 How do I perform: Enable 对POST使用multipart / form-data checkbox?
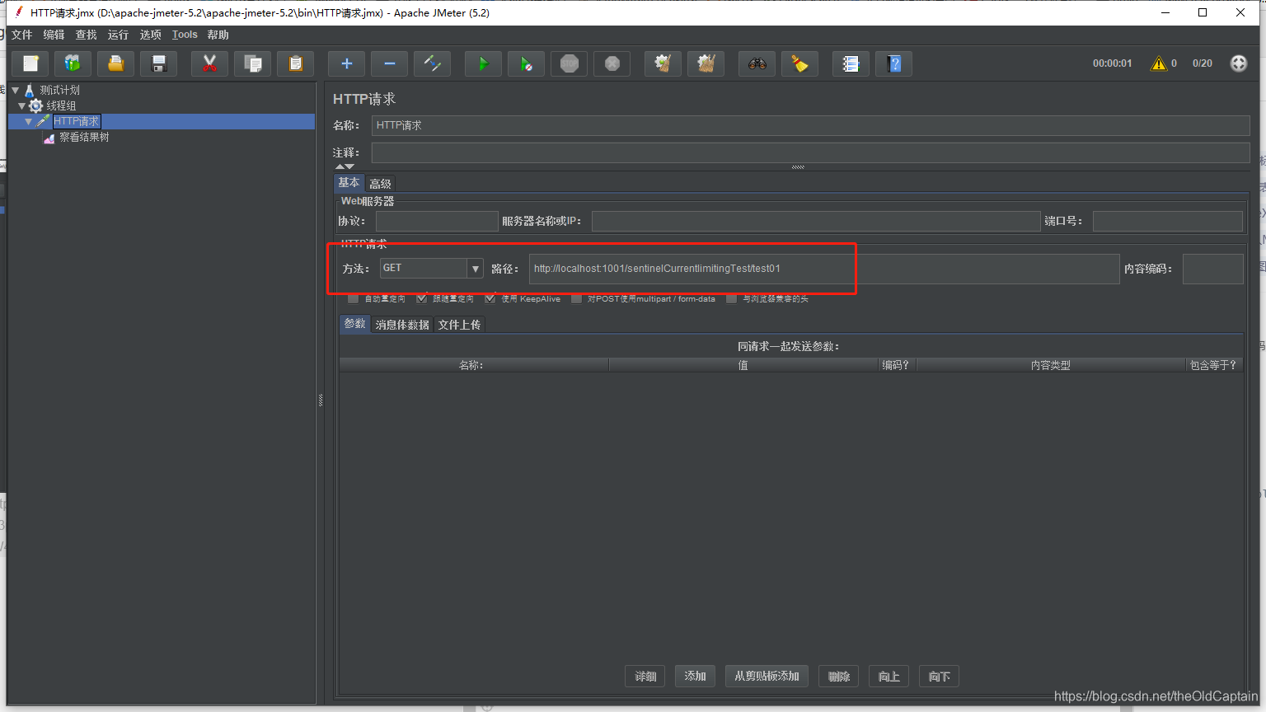(577, 298)
